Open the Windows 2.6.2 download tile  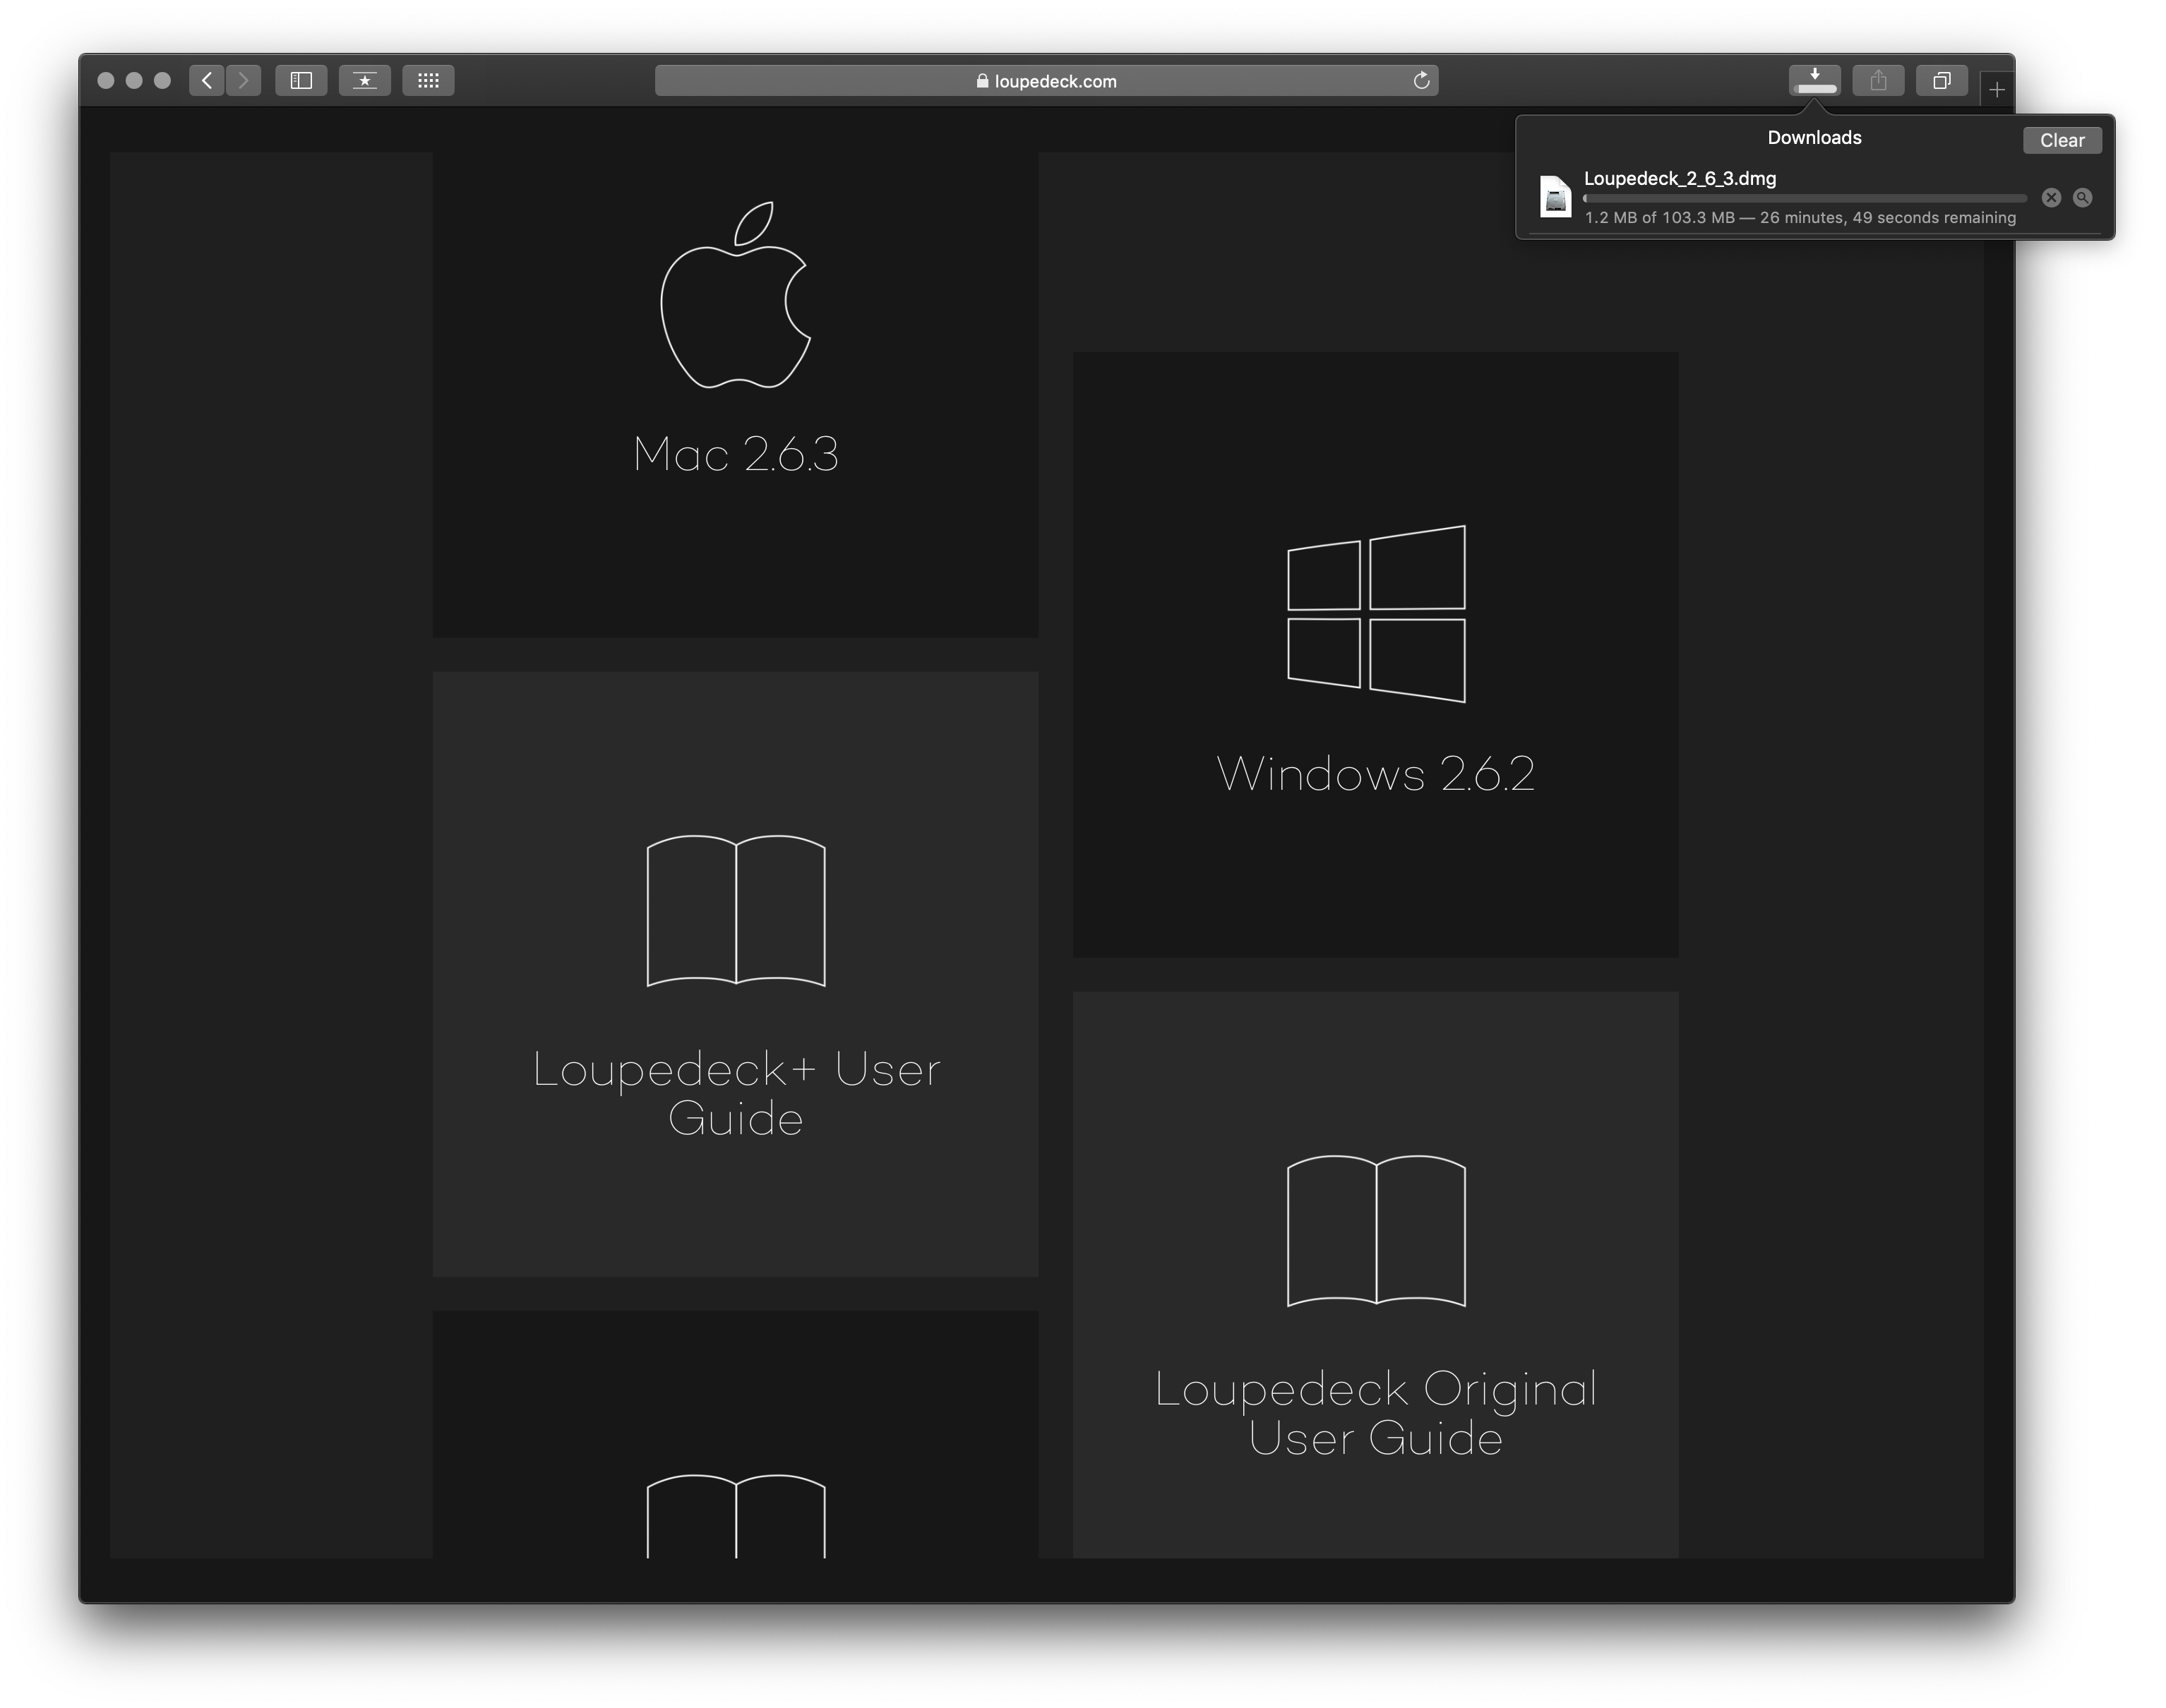click(1375, 655)
